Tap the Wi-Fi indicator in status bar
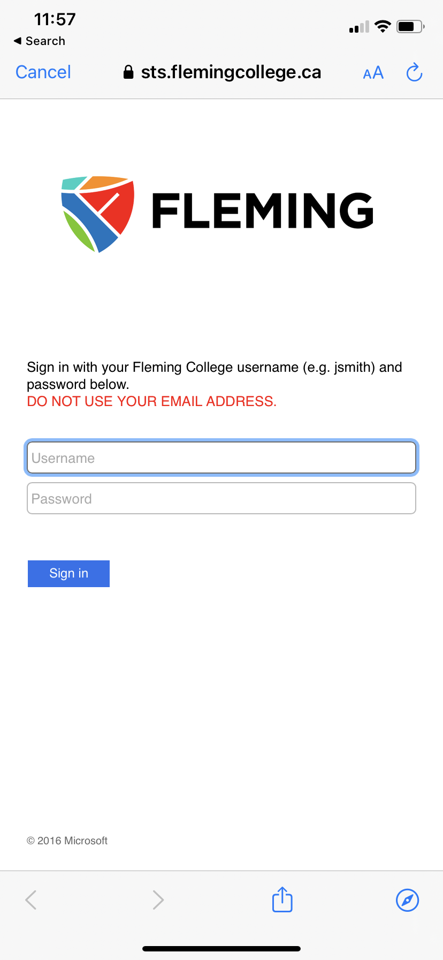443x960 pixels. click(383, 26)
